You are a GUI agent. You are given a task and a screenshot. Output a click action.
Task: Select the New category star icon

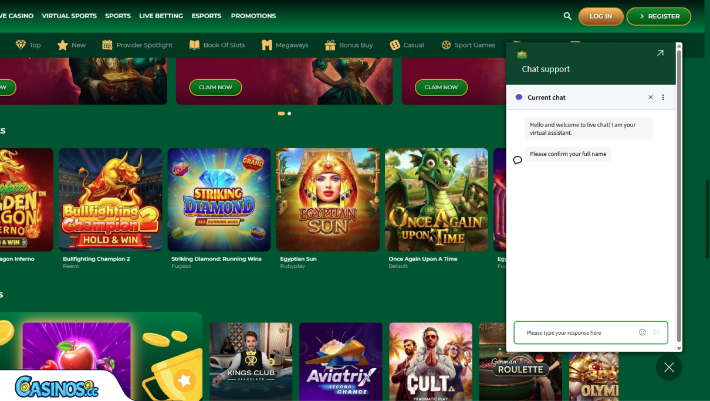[63, 45]
